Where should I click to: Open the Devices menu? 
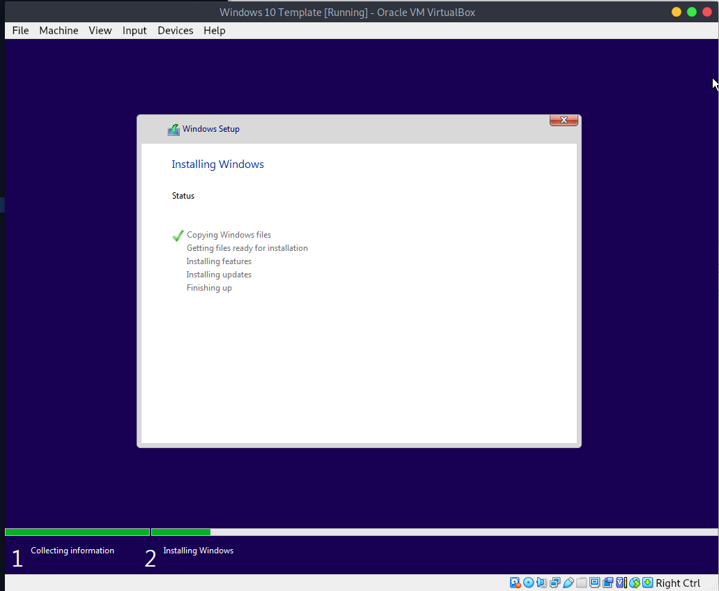175,30
